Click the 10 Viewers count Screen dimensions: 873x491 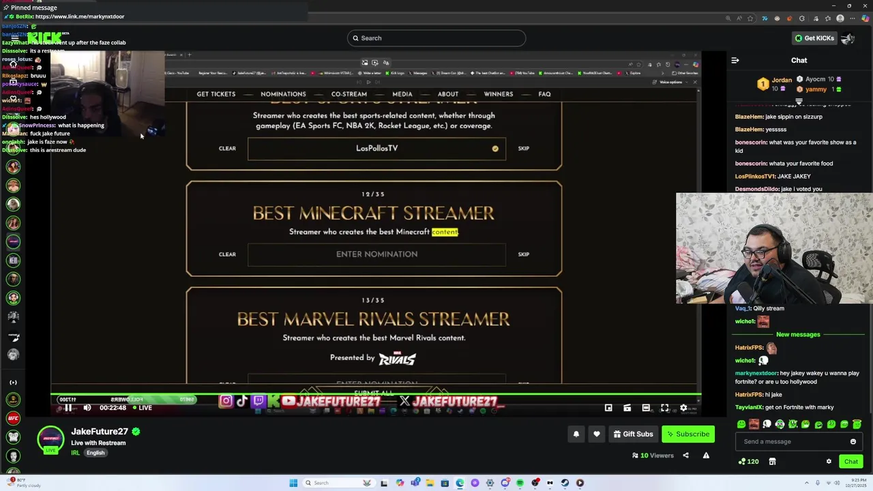[653, 456]
